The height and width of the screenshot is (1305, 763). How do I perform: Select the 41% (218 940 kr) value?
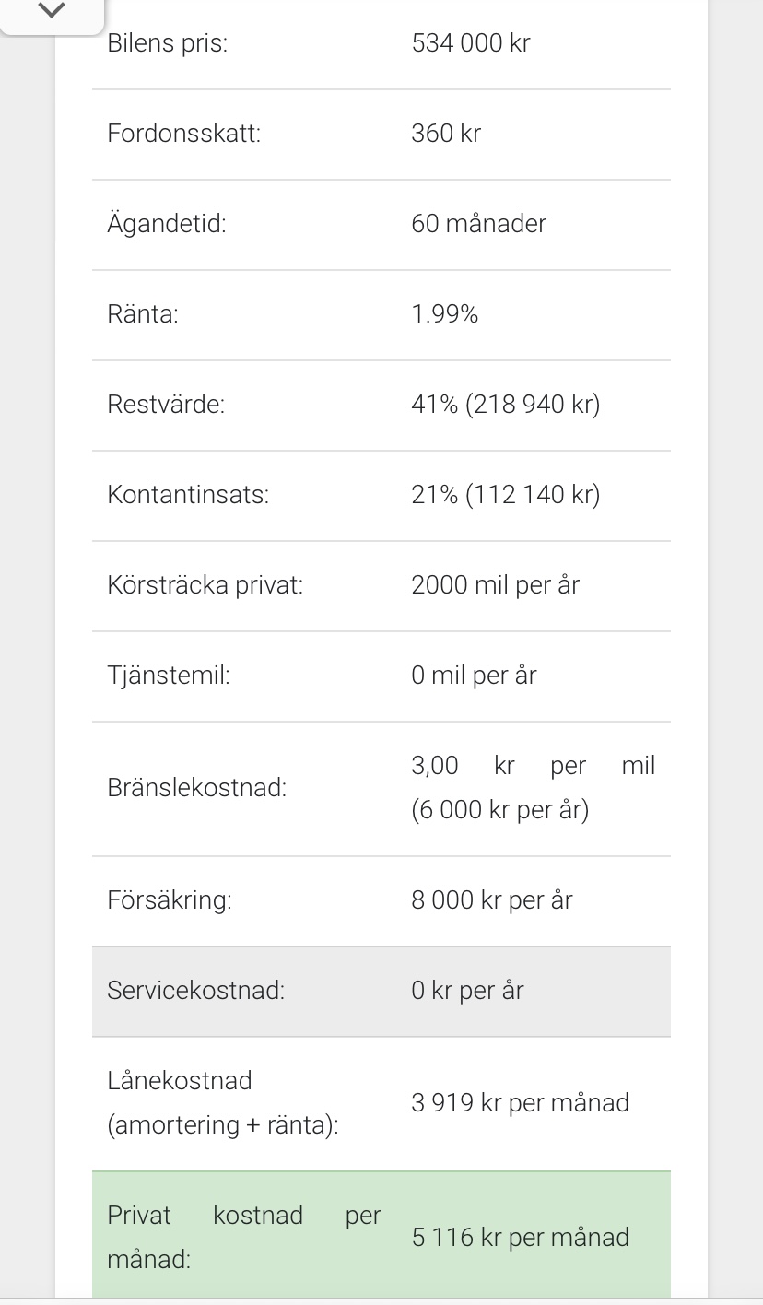505,405
